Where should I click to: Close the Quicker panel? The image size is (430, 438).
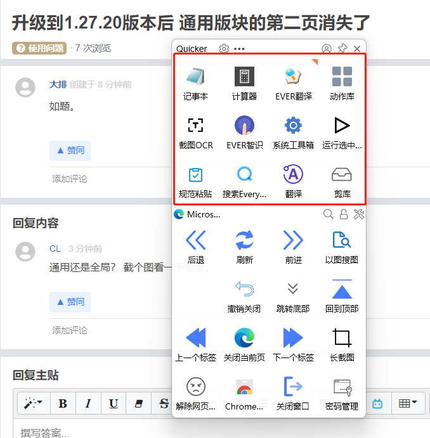[x=357, y=49]
